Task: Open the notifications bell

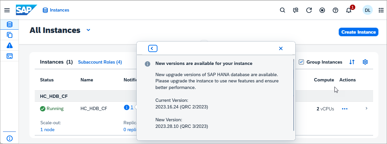Action: point(349,10)
